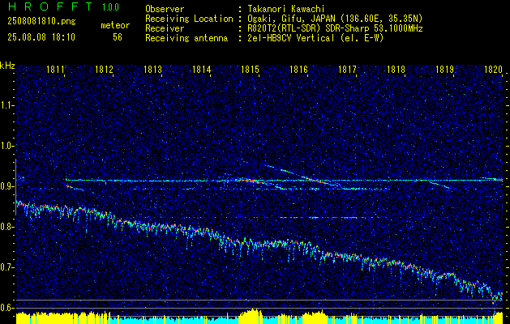Click the 1814 time marker
Screen dimensions: 510x324
point(201,69)
